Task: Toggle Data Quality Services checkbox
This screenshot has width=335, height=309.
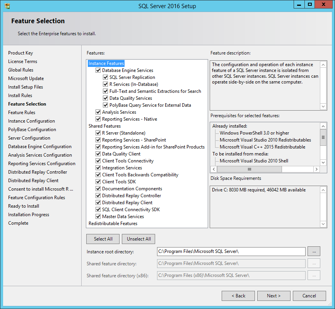Action: pos(105,98)
